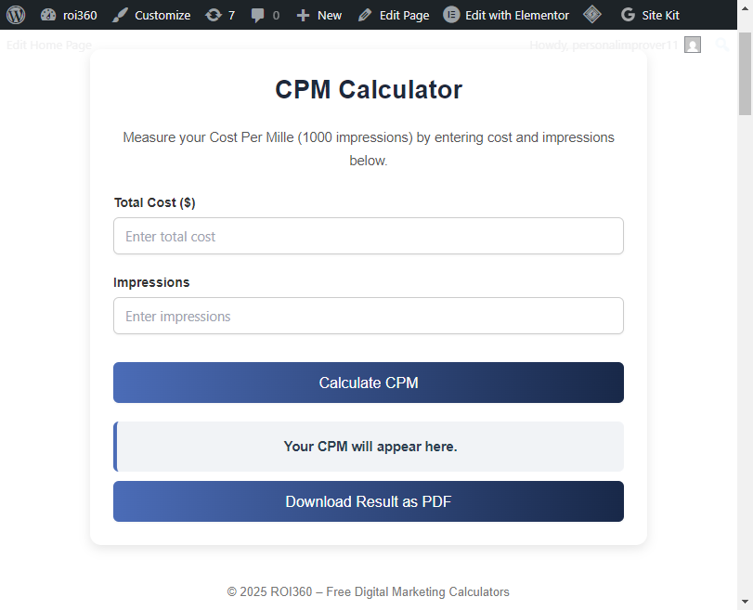753x610 pixels.
Task: Click the plus New content icon
Action: 303,15
